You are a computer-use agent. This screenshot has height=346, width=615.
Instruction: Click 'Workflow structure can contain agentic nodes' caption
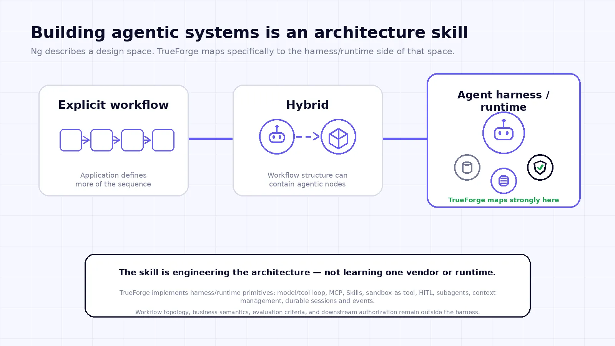coord(307,180)
